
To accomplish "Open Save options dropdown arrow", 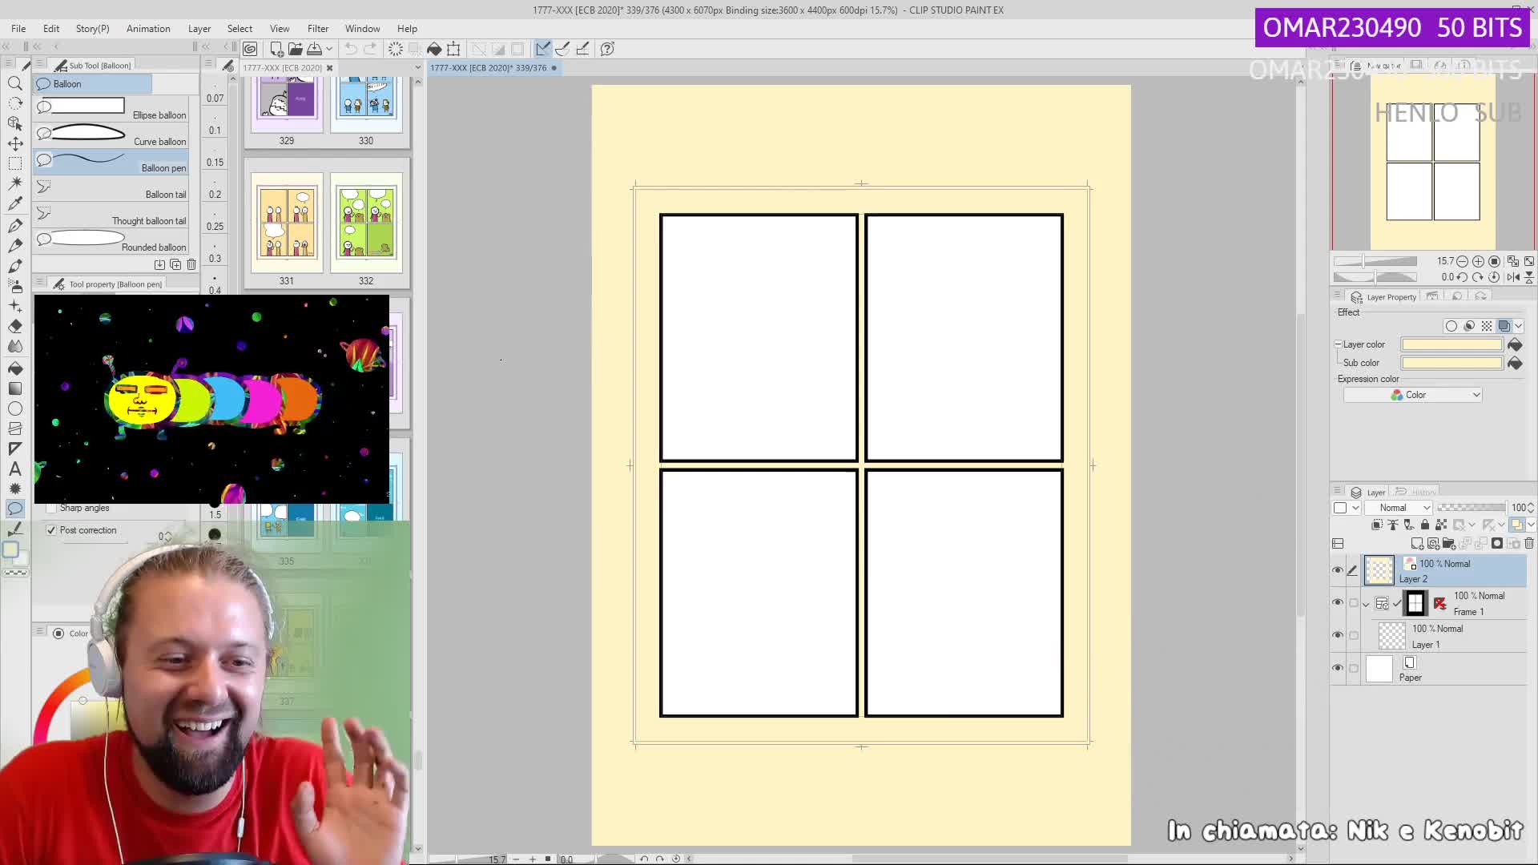I will [329, 49].
